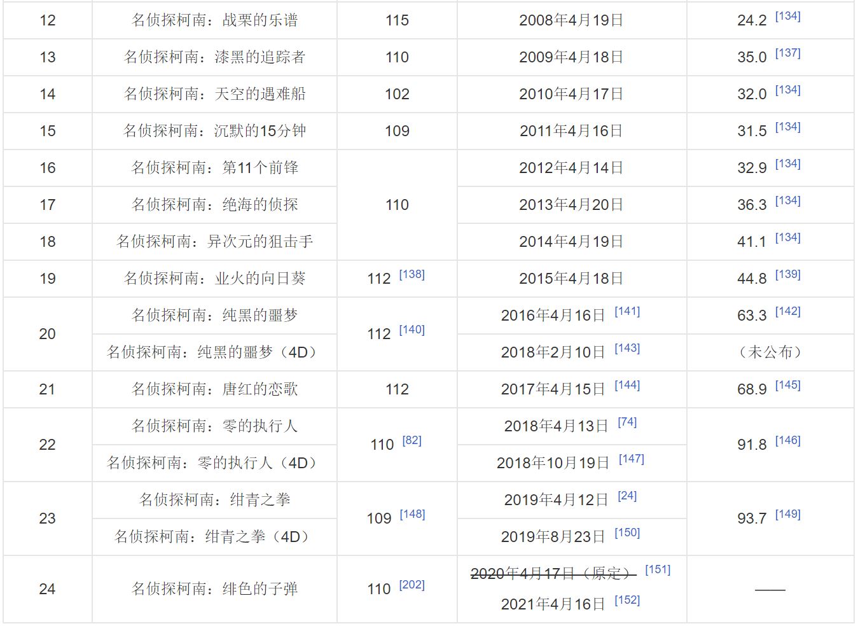The width and height of the screenshot is (858, 626).
Task: Select the date 2015年4月18日
Action: point(571,279)
